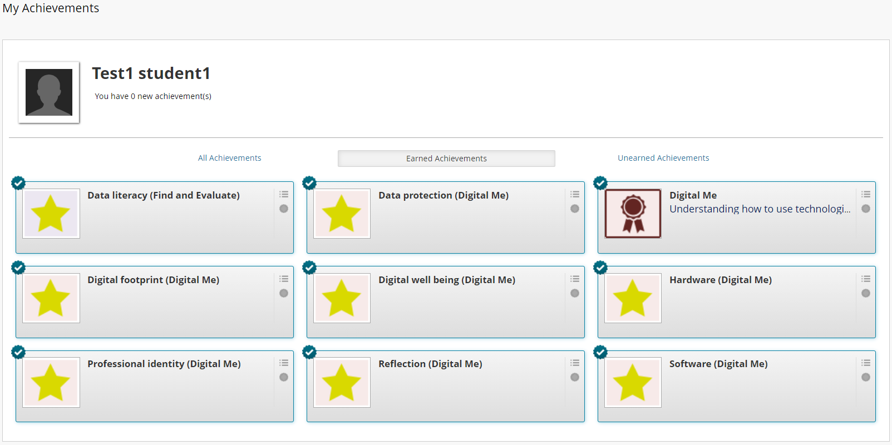Open details list icon for Digital well being
The width and height of the screenshot is (892, 445).
pos(575,279)
